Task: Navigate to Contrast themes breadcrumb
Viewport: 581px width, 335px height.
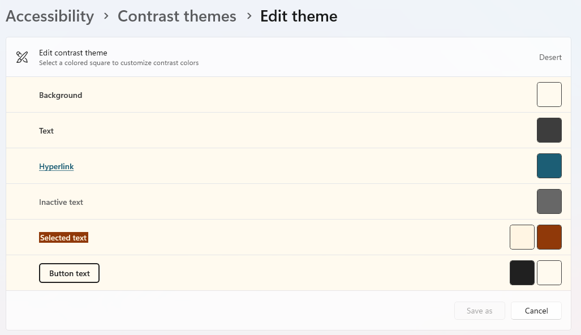Action: tap(177, 16)
